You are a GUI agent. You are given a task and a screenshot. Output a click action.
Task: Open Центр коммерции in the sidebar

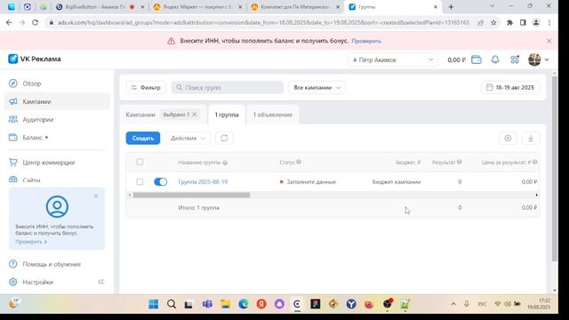click(x=49, y=163)
